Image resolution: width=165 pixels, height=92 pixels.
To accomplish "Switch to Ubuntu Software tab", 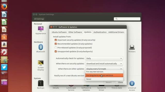I will (59, 32).
